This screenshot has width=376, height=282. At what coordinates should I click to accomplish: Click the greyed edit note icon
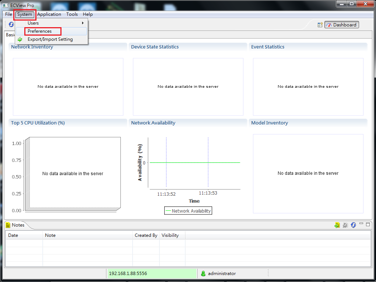345,225
